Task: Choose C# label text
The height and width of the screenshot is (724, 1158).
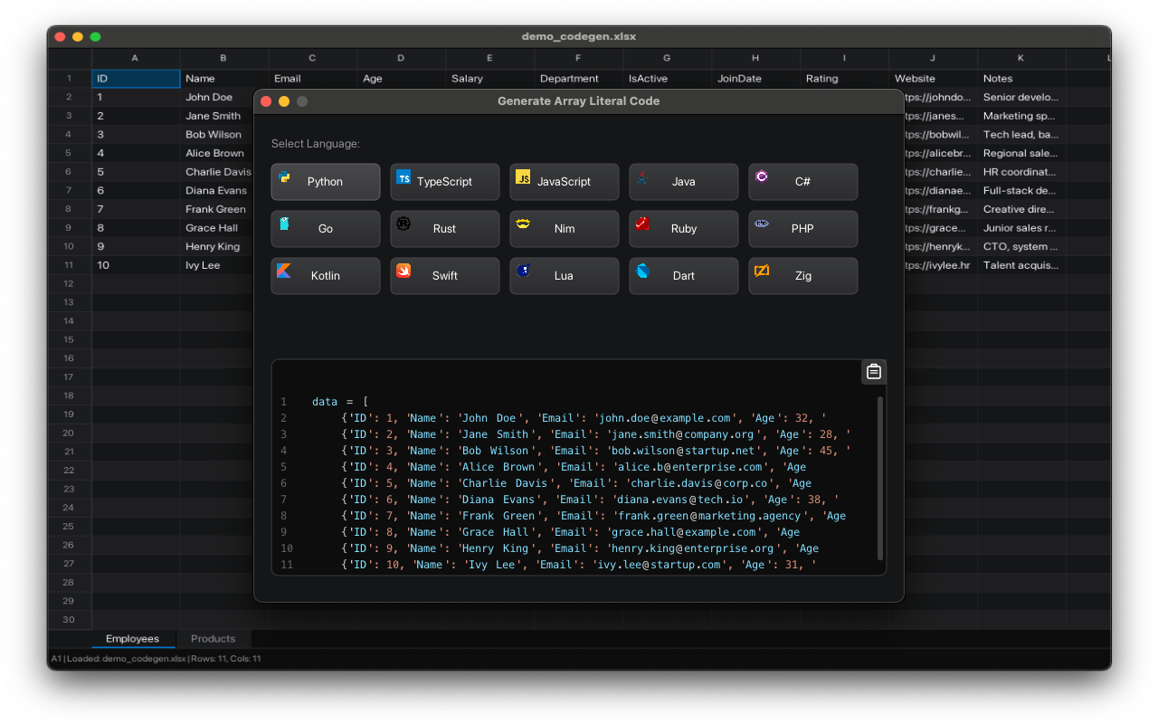Action: tap(802, 182)
